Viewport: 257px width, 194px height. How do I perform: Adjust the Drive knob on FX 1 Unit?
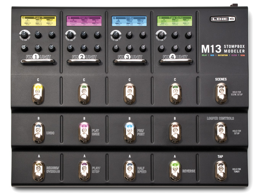pos(38,35)
